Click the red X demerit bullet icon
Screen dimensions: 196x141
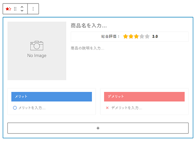107,108
